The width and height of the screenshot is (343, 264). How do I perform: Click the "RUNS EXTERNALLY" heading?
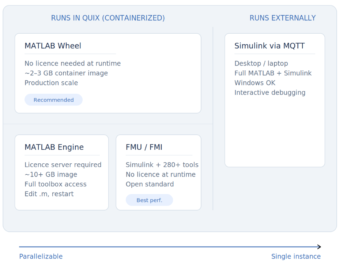(283, 18)
